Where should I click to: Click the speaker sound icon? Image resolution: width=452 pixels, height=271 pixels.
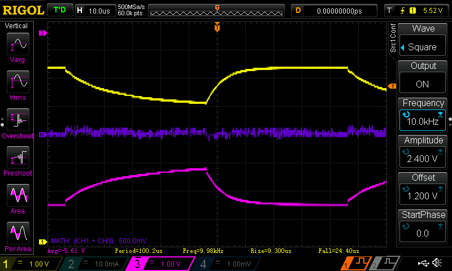[437, 264]
